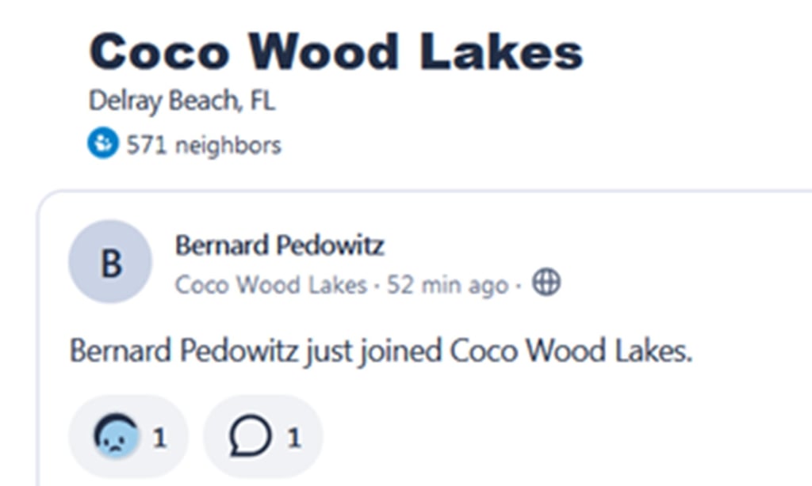Click the comment count number
The width and height of the screenshot is (812, 486).
pyautogui.click(x=293, y=437)
